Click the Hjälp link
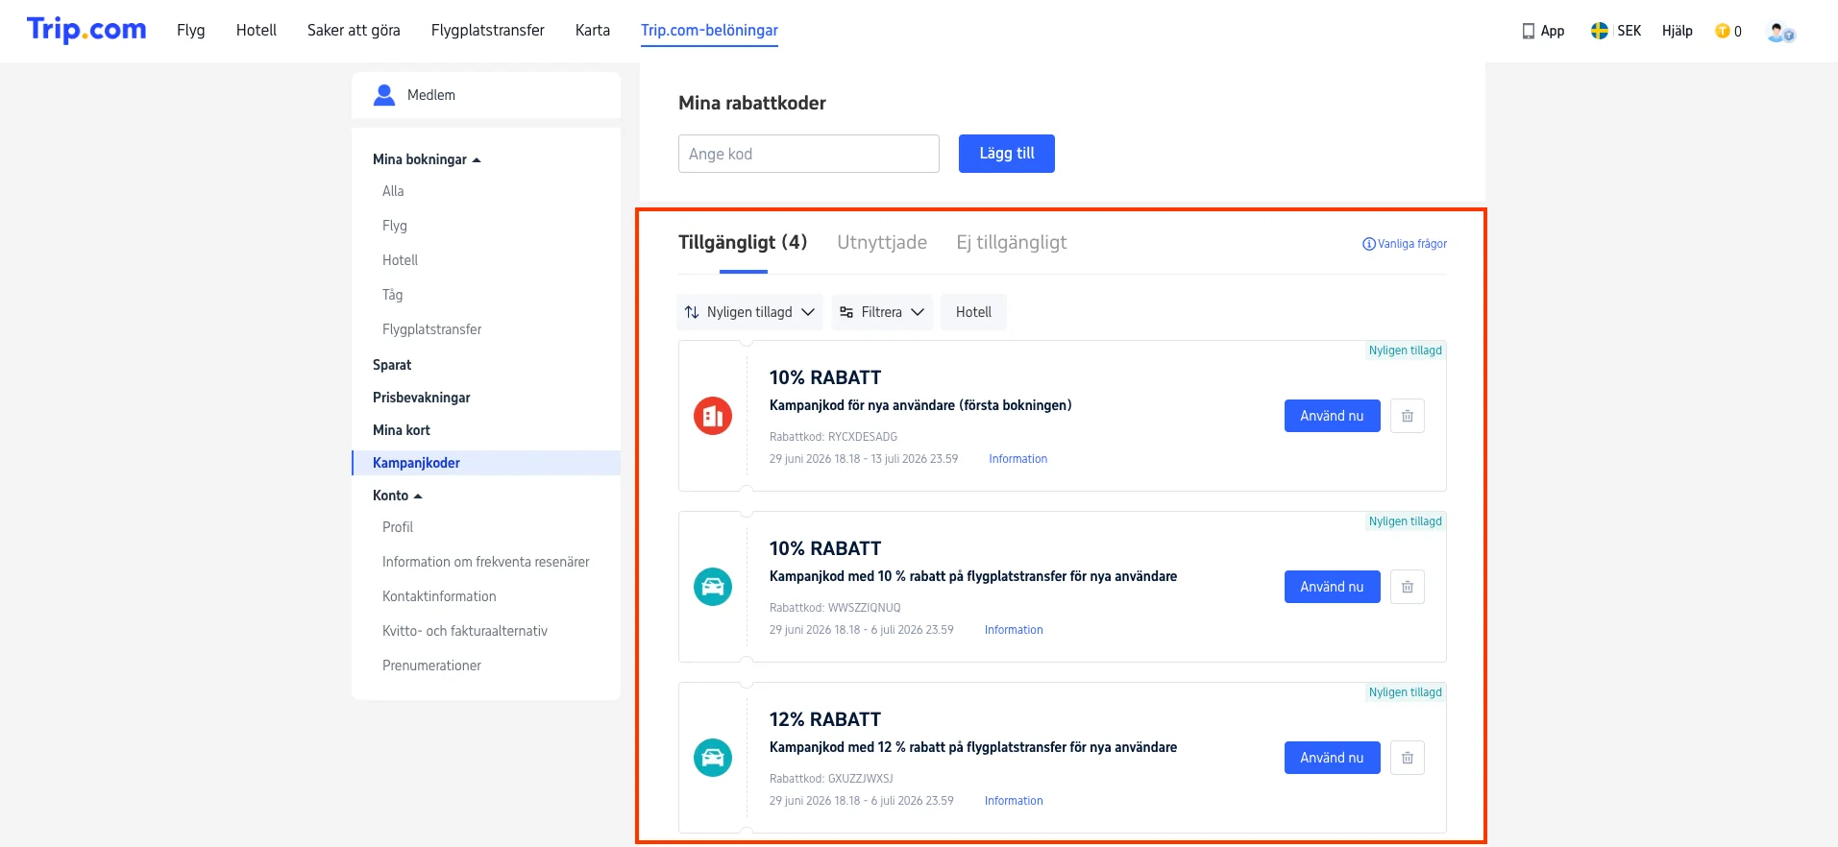1838x847 pixels. coord(1678,31)
